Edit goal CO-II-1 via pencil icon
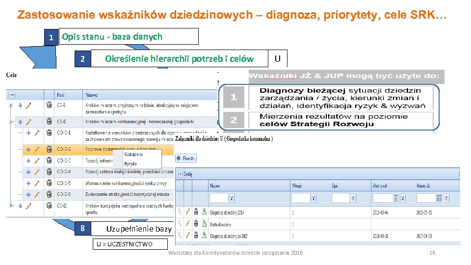Image resolution: width=471 pixels, height=265 pixels. (x=37, y=132)
